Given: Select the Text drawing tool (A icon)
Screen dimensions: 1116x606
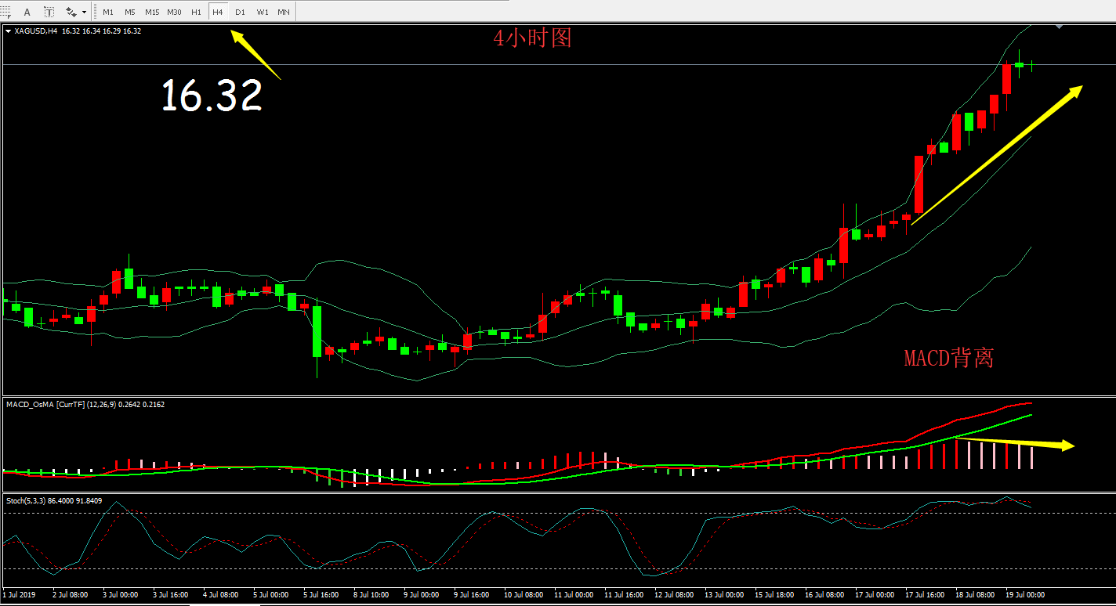Looking at the screenshot, I should point(27,12).
